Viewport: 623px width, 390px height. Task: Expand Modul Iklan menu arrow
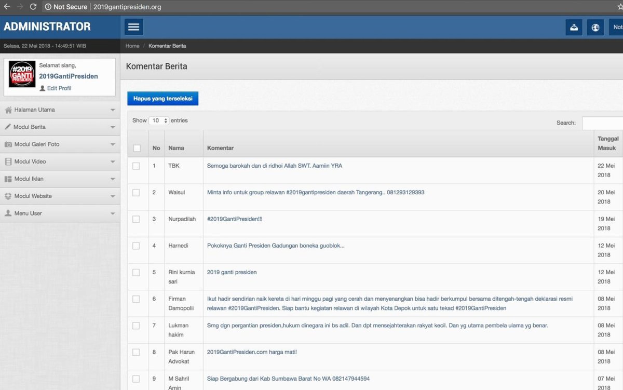pyautogui.click(x=113, y=179)
